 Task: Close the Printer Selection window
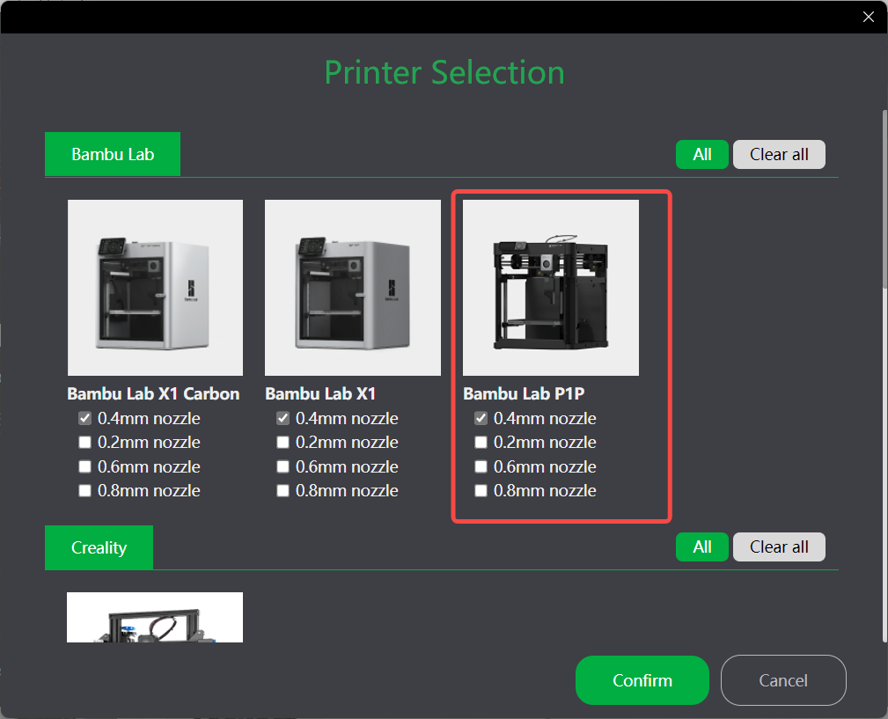(868, 17)
